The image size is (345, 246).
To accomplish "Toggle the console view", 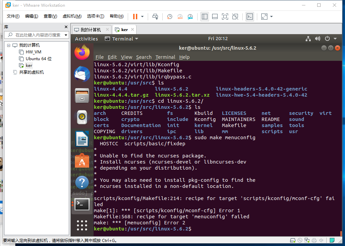I will (x=249, y=16).
